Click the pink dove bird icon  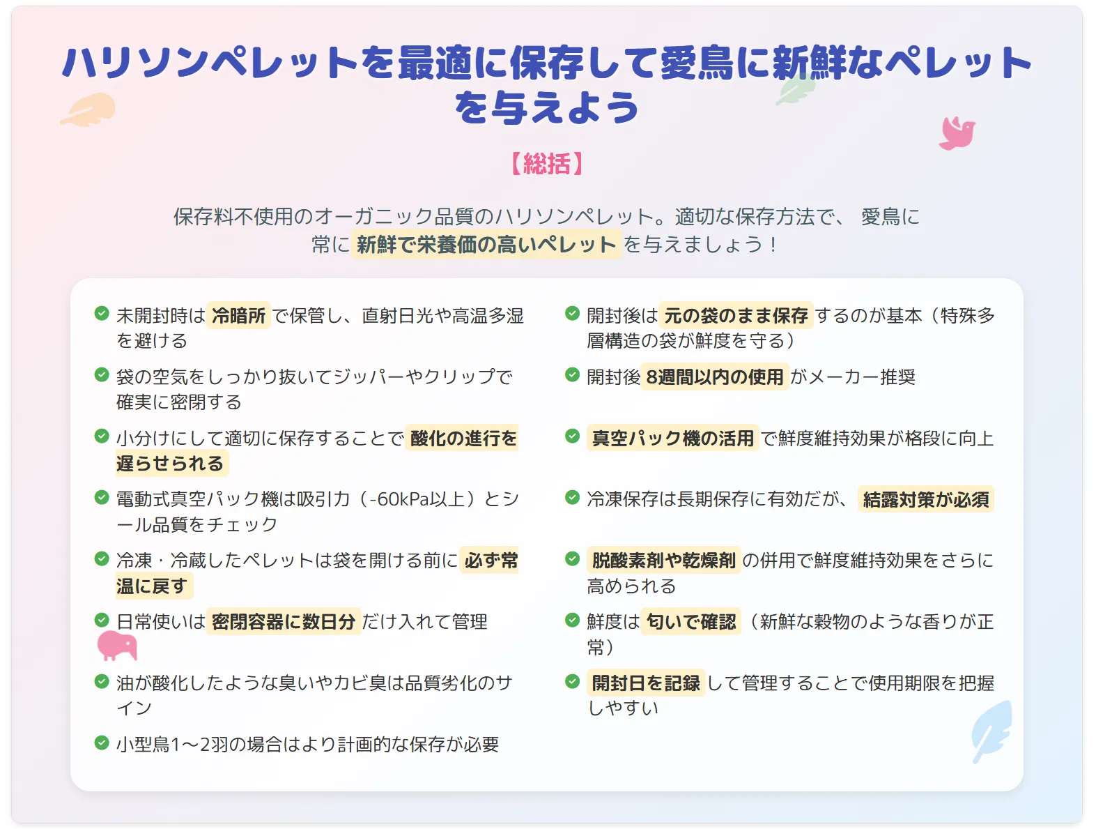tap(957, 132)
